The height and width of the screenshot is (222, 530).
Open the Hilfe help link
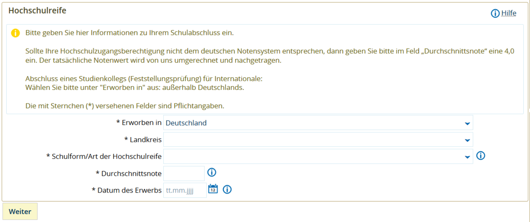509,13
